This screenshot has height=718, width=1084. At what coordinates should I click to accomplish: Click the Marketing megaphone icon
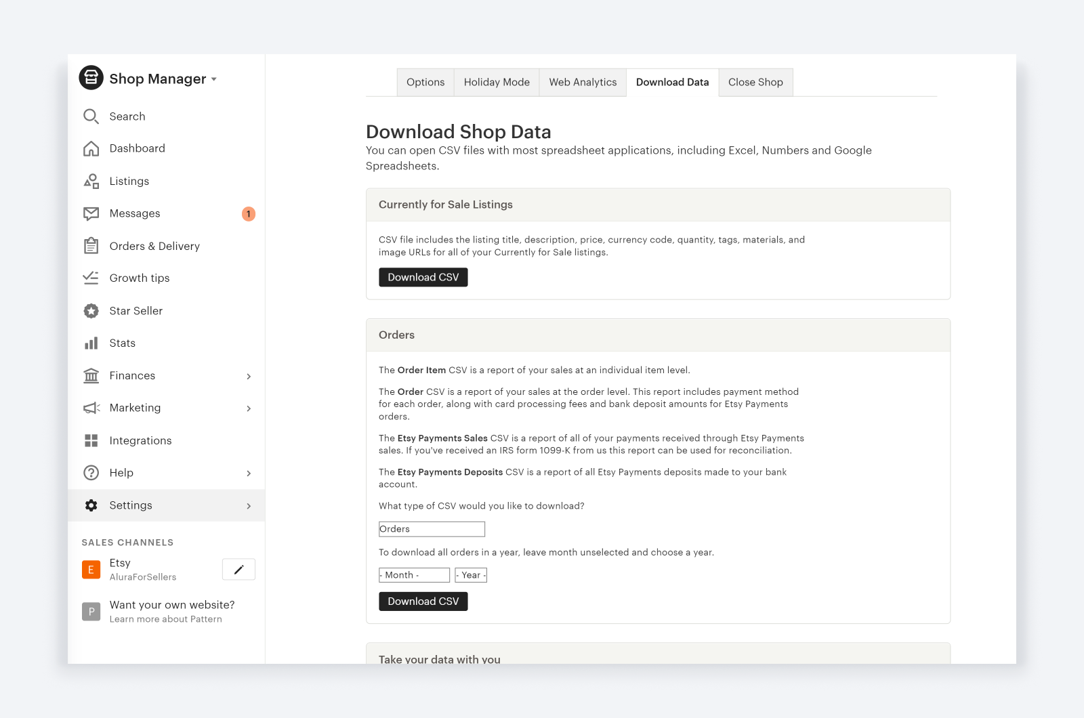(91, 408)
